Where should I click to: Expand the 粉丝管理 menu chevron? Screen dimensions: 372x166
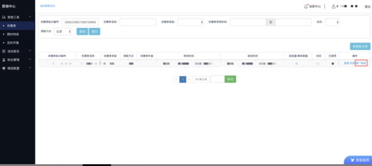[x=30, y=59]
